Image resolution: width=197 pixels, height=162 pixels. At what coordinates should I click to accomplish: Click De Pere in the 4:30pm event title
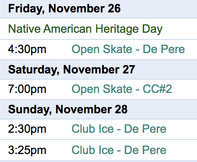164,49
